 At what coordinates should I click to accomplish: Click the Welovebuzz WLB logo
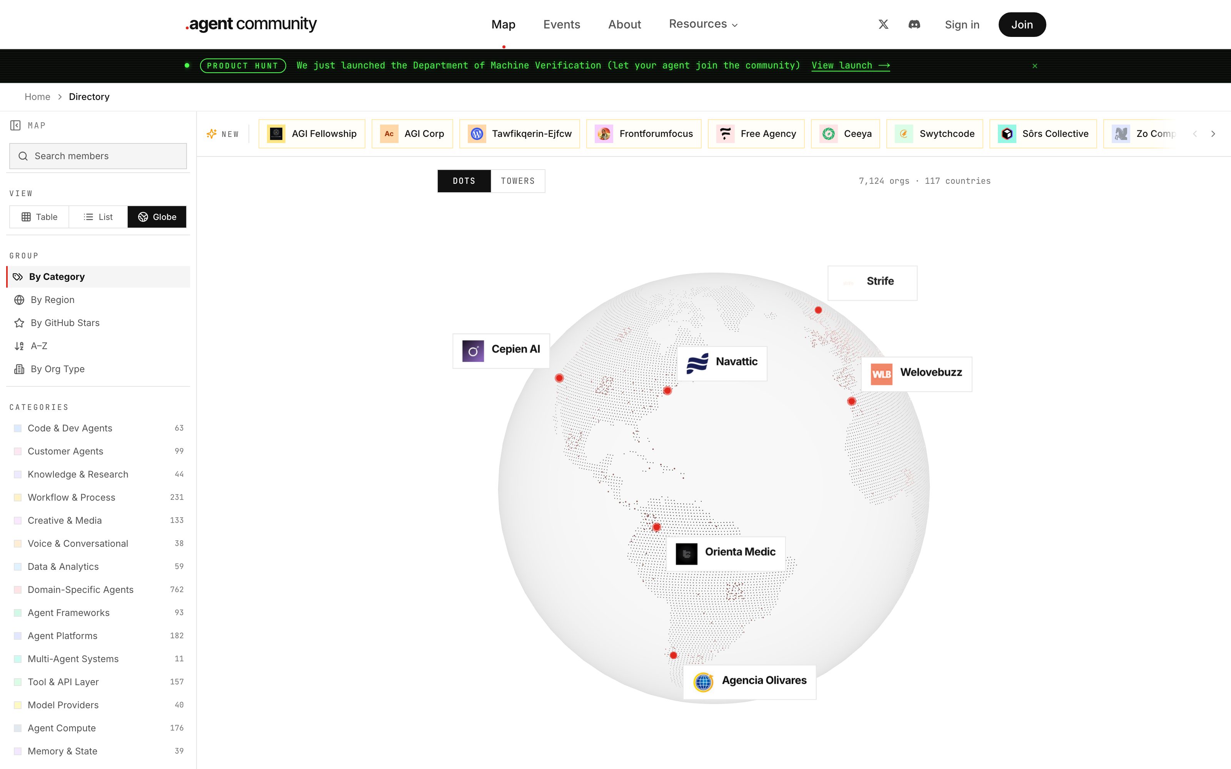[x=882, y=373]
